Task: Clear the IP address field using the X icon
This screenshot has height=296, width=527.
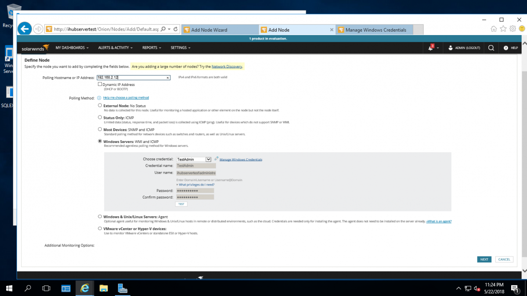Action: pyautogui.click(x=167, y=78)
